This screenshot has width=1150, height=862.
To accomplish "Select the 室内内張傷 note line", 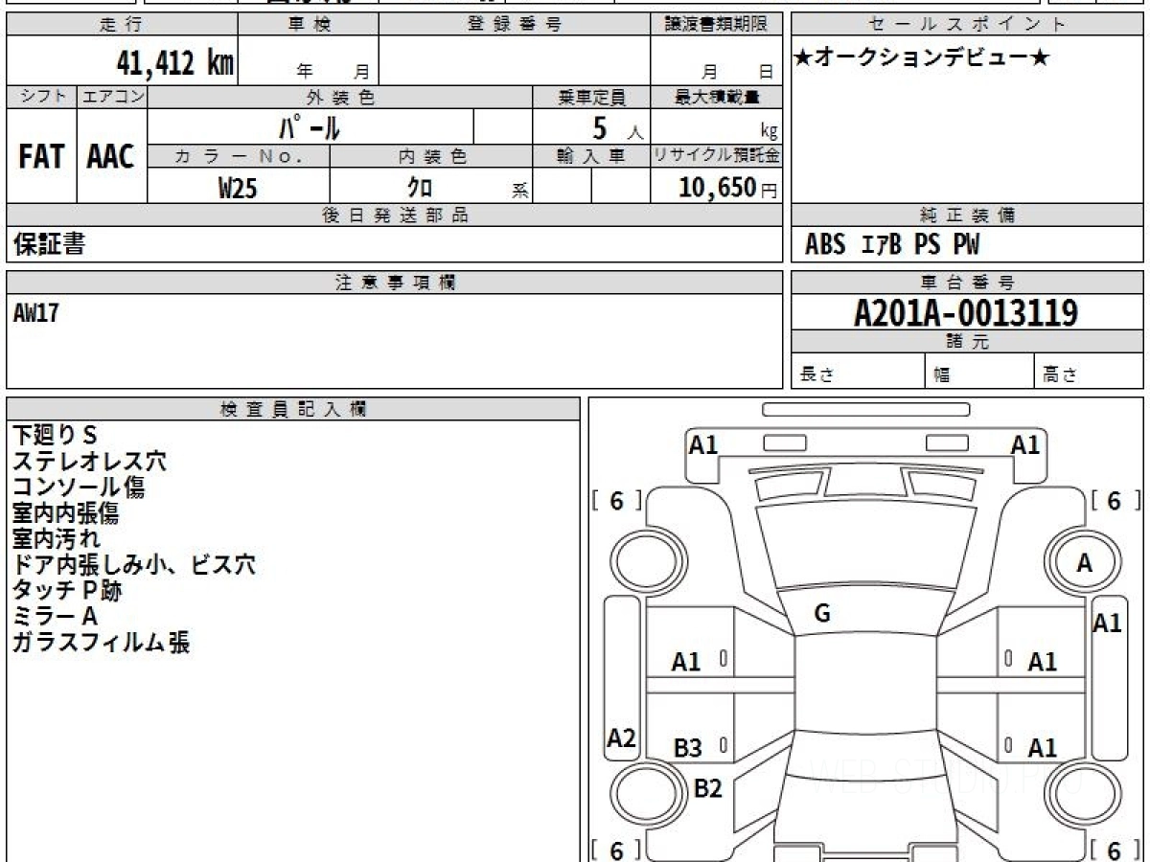I will 65,512.
